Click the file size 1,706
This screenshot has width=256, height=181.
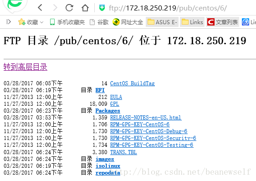pos(100,124)
